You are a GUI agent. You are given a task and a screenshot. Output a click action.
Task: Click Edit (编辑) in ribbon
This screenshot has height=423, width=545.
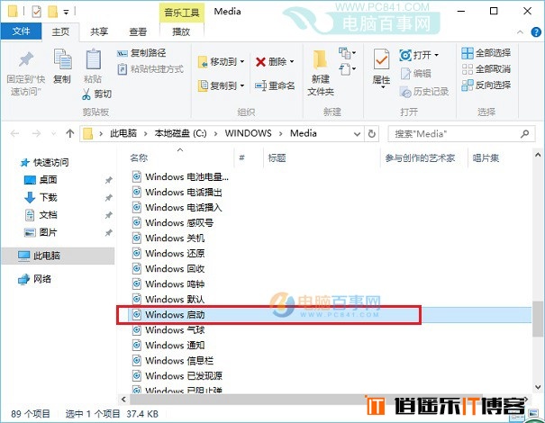(x=415, y=73)
